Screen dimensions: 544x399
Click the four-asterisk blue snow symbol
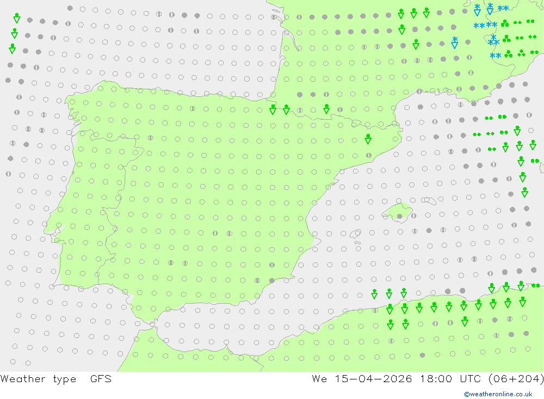tap(485, 26)
